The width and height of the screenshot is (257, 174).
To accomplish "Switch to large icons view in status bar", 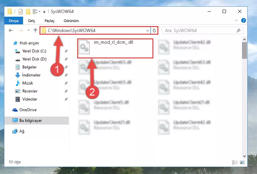I will coord(242,162).
